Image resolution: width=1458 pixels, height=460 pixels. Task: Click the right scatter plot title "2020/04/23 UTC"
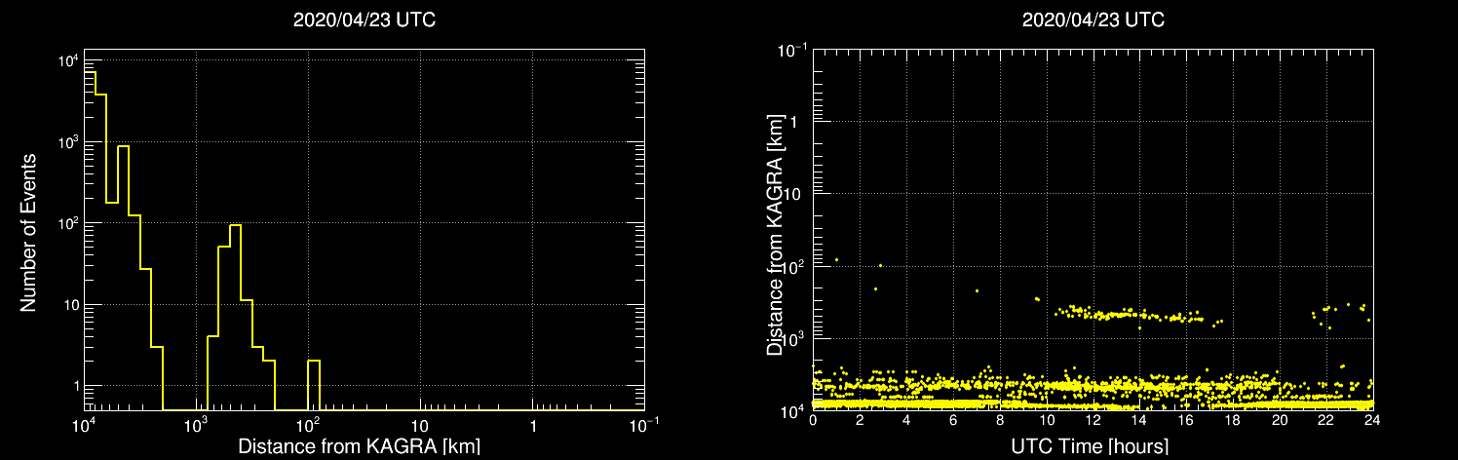click(1093, 19)
